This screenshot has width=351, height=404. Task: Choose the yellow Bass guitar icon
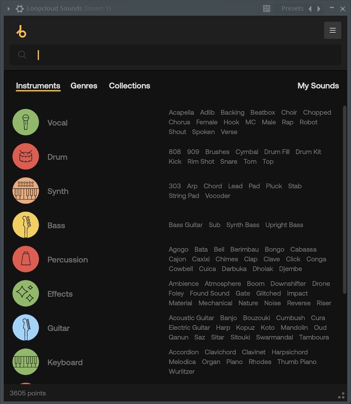26,225
